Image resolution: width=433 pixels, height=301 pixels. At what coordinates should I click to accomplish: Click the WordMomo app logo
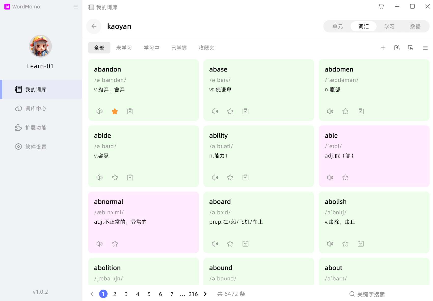pyautogui.click(x=7, y=7)
